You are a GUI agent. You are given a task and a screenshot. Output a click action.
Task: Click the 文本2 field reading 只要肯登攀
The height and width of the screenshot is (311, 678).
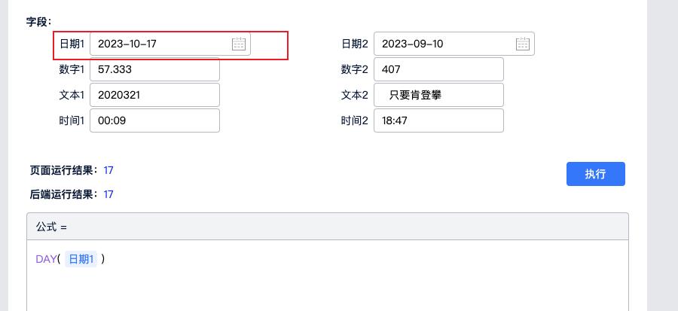438,95
